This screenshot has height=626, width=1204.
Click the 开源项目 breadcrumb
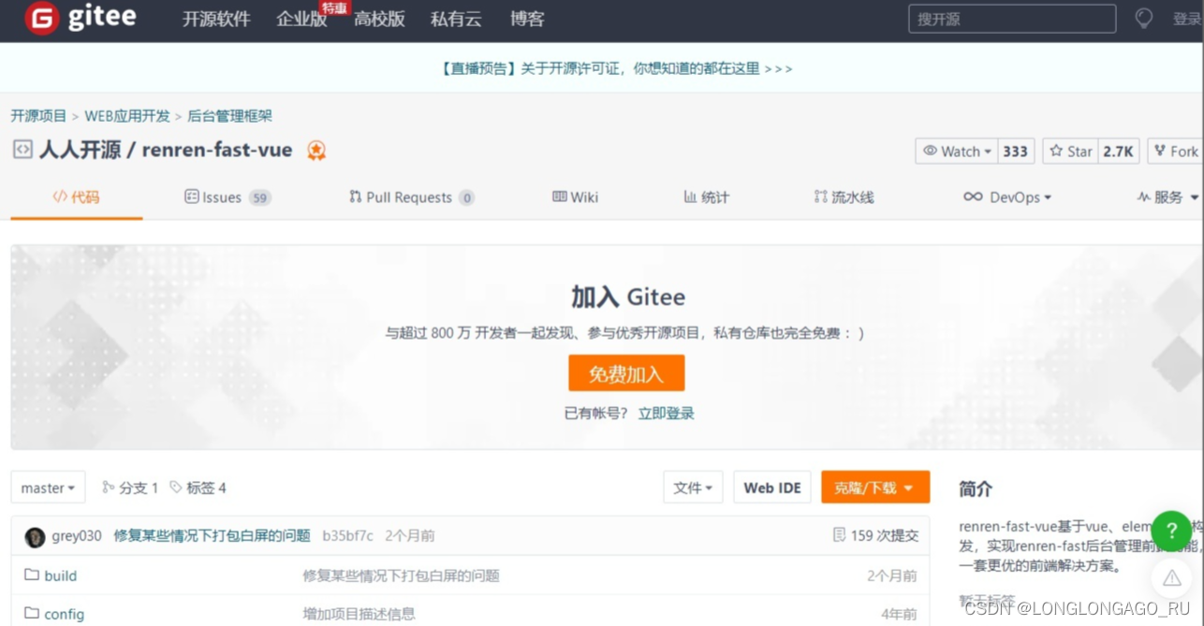[38, 116]
